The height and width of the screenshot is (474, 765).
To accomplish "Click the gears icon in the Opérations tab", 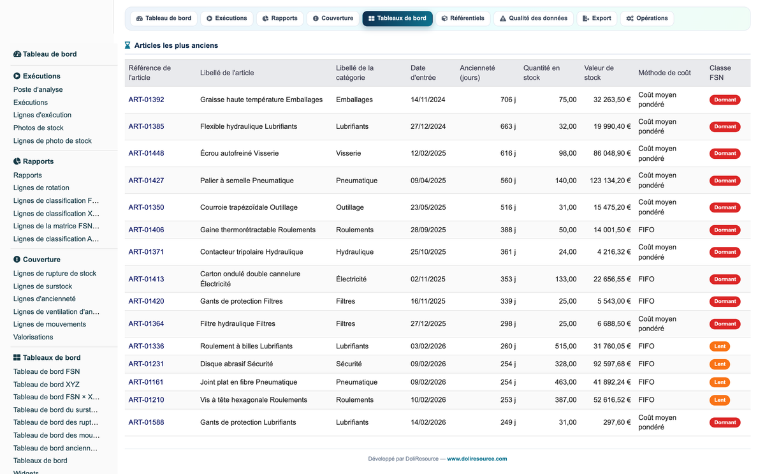I will pyautogui.click(x=630, y=19).
